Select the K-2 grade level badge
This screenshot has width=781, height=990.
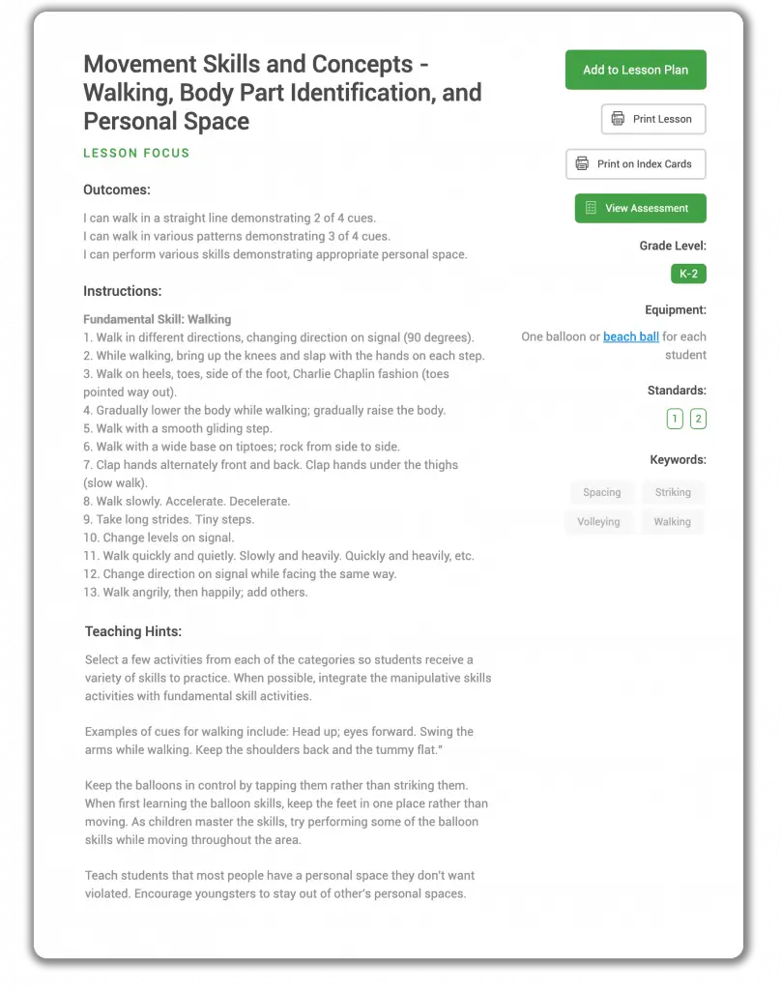(x=688, y=274)
